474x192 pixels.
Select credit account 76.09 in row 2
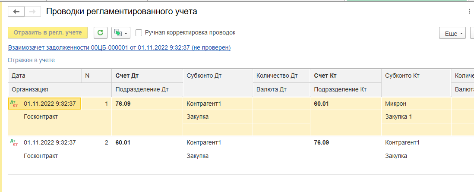(346, 142)
